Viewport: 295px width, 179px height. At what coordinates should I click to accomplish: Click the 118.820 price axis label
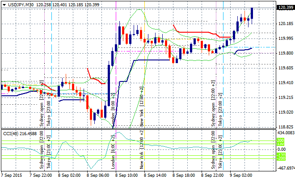[285, 127]
